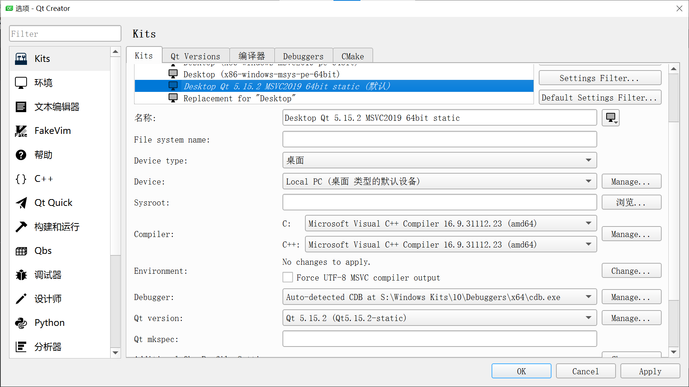Screen dimensions: 689x387
Task: Open the C++ settings category
Action: (60, 179)
